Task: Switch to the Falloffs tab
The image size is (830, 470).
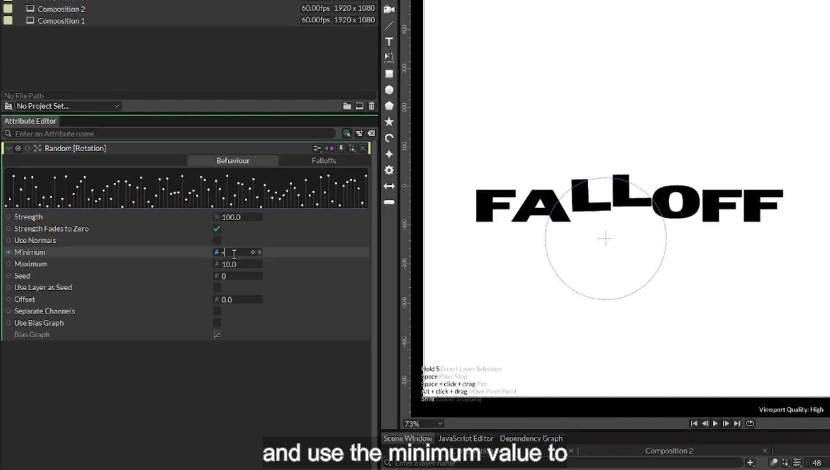Action: tap(324, 161)
